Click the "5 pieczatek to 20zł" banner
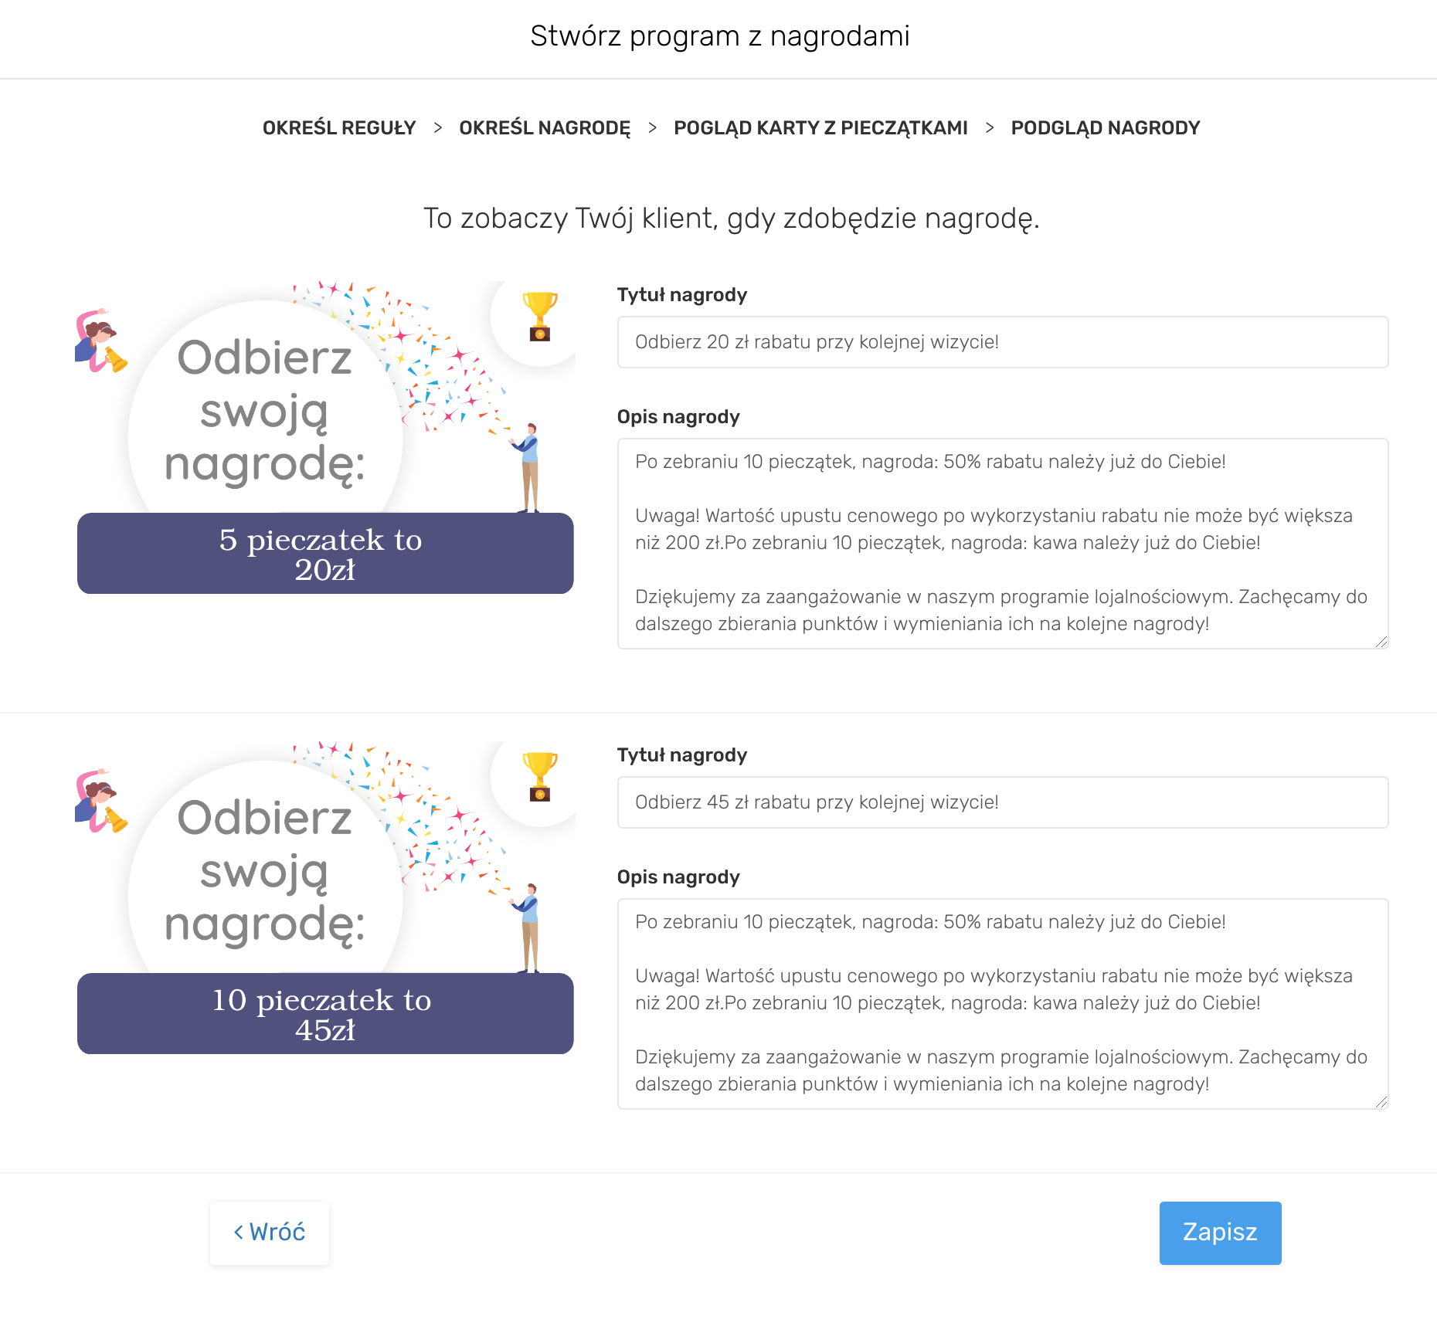 click(325, 554)
